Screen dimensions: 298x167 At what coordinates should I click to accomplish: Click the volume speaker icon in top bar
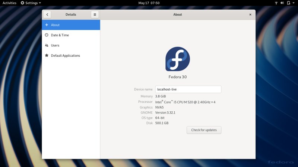[282, 3]
